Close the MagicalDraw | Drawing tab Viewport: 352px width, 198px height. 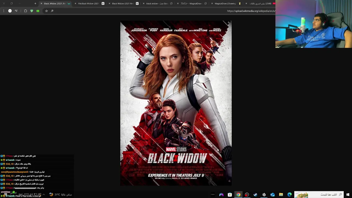(212, 4)
